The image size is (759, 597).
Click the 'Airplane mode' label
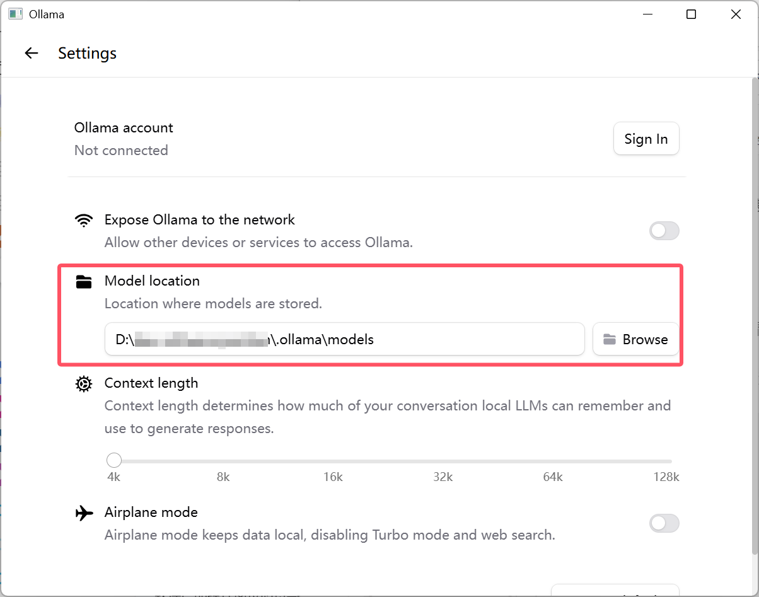(151, 513)
